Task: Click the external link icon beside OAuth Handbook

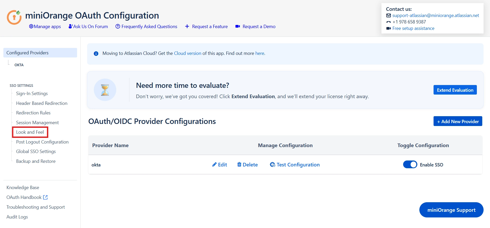Action: tap(45, 197)
